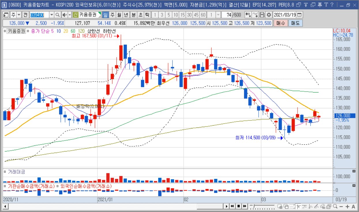Switch to the 월 monthly period tab

click(x=119, y=15)
